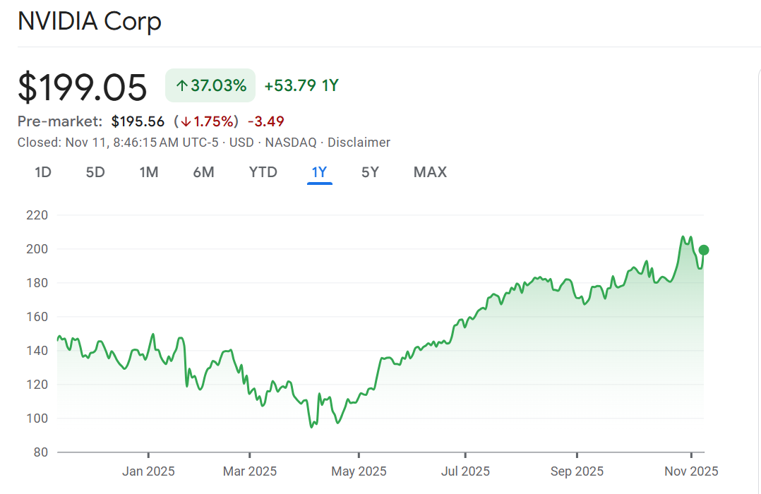Click the green dot at chart line end
Screen dimensions: 761x494
[703, 250]
